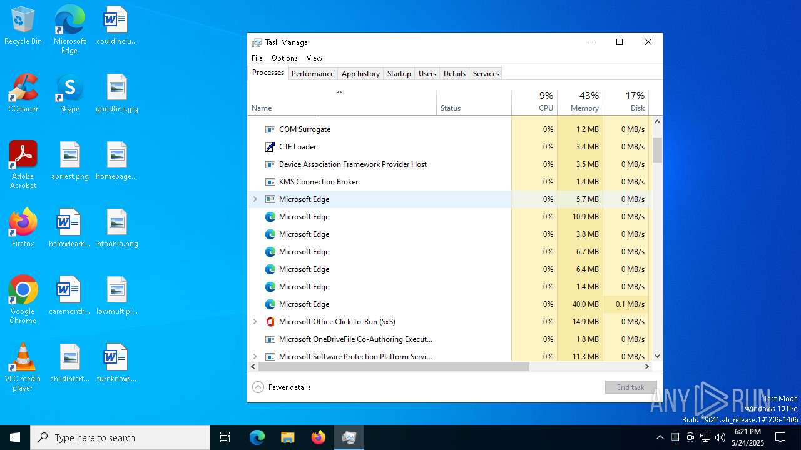
Task: Select the goodfine.jpg desktop file
Action: coord(116,93)
